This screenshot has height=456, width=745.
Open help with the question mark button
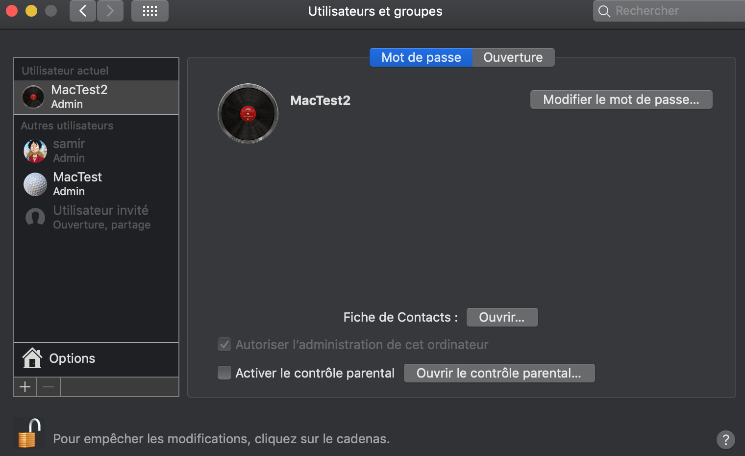point(725,439)
